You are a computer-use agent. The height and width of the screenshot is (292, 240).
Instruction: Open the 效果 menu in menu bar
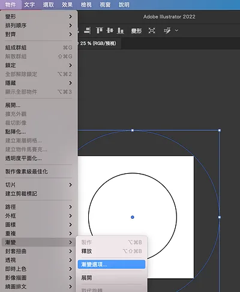67,5
